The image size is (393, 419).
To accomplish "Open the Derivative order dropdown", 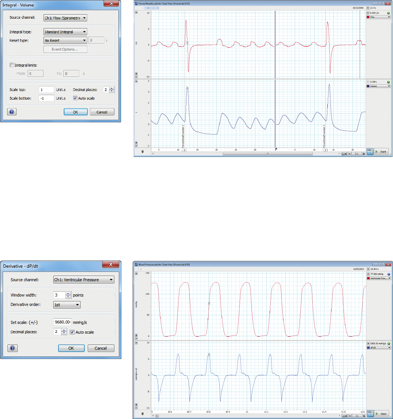I will click(x=67, y=305).
